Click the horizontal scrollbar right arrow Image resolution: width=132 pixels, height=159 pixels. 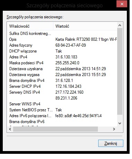(114, 129)
